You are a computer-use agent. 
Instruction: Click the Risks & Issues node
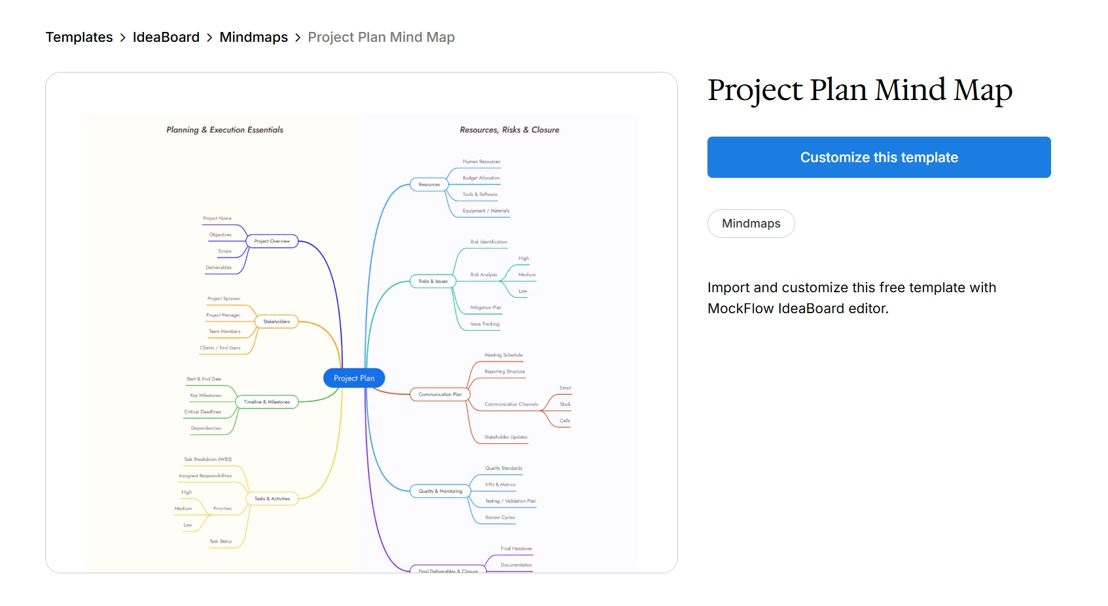coord(433,281)
